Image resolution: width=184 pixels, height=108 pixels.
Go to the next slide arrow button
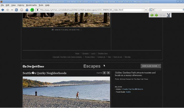click(x=108, y=73)
